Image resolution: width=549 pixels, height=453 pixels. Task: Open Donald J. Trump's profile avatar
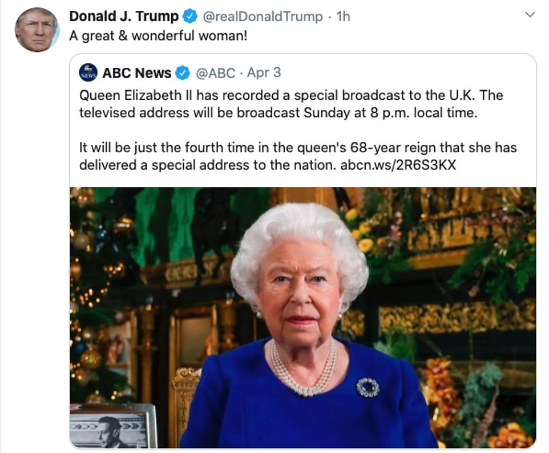[x=37, y=30]
